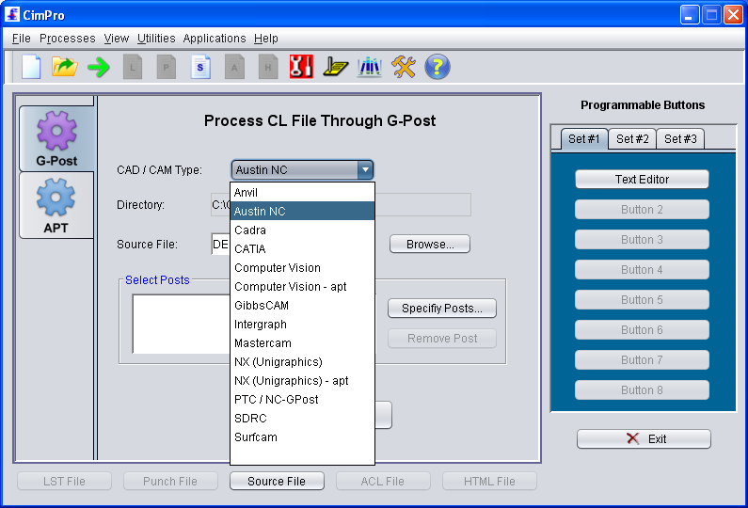Click the grayed P file toolbar icon
The height and width of the screenshot is (508, 748).
(x=166, y=67)
